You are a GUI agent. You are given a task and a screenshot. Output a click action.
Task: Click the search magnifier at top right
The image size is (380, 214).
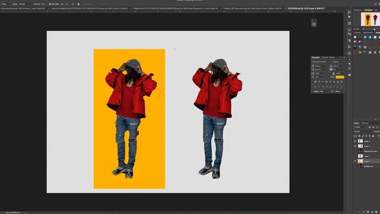(376, 4)
